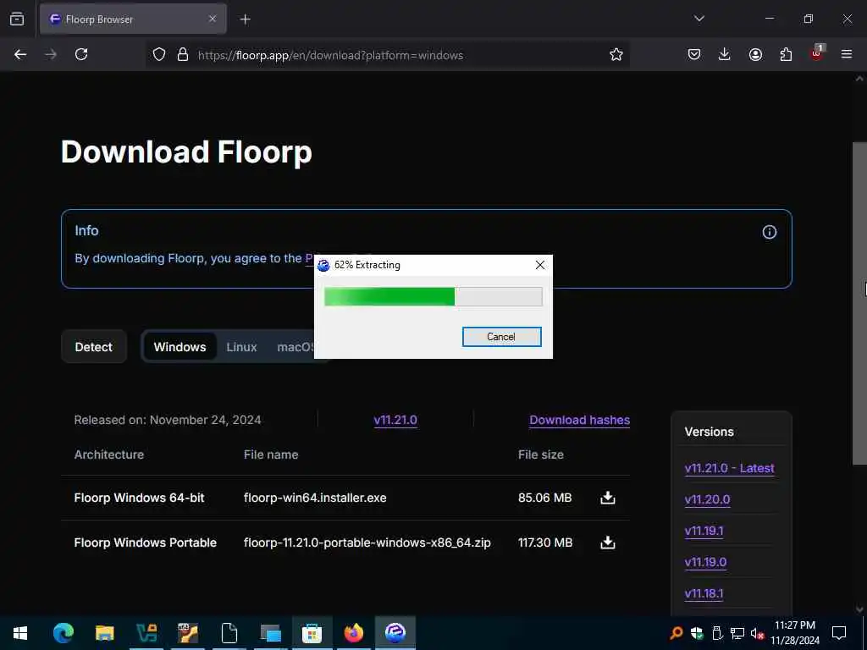Open the Firefox View workspace icon
This screenshot has height=650, width=867.
pos(17,19)
